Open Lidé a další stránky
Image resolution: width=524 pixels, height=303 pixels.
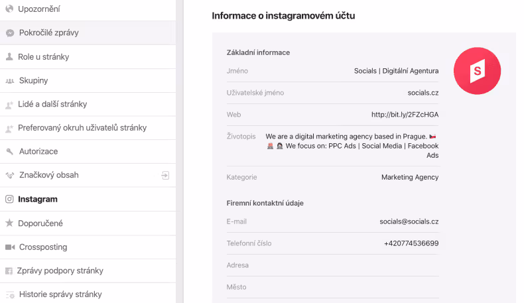click(x=88, y=104)
